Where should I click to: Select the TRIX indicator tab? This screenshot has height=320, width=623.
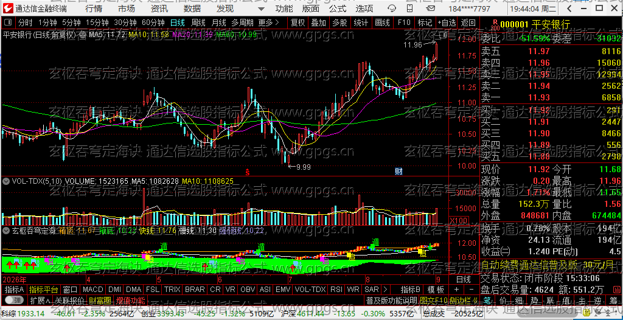tap(172, 290)
